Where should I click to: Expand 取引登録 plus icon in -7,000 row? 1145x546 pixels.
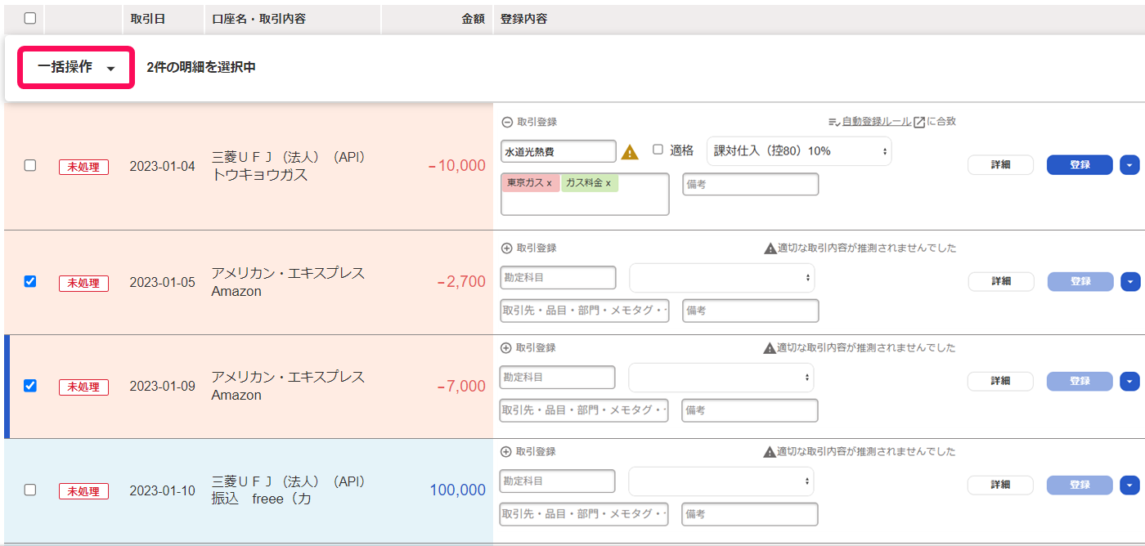click(506, 347)
